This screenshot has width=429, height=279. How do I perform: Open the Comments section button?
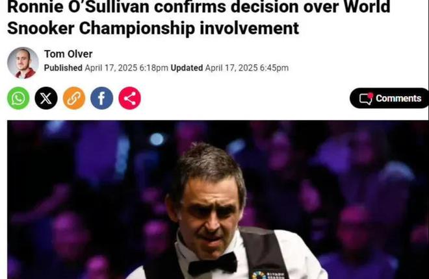coord(389,98)
